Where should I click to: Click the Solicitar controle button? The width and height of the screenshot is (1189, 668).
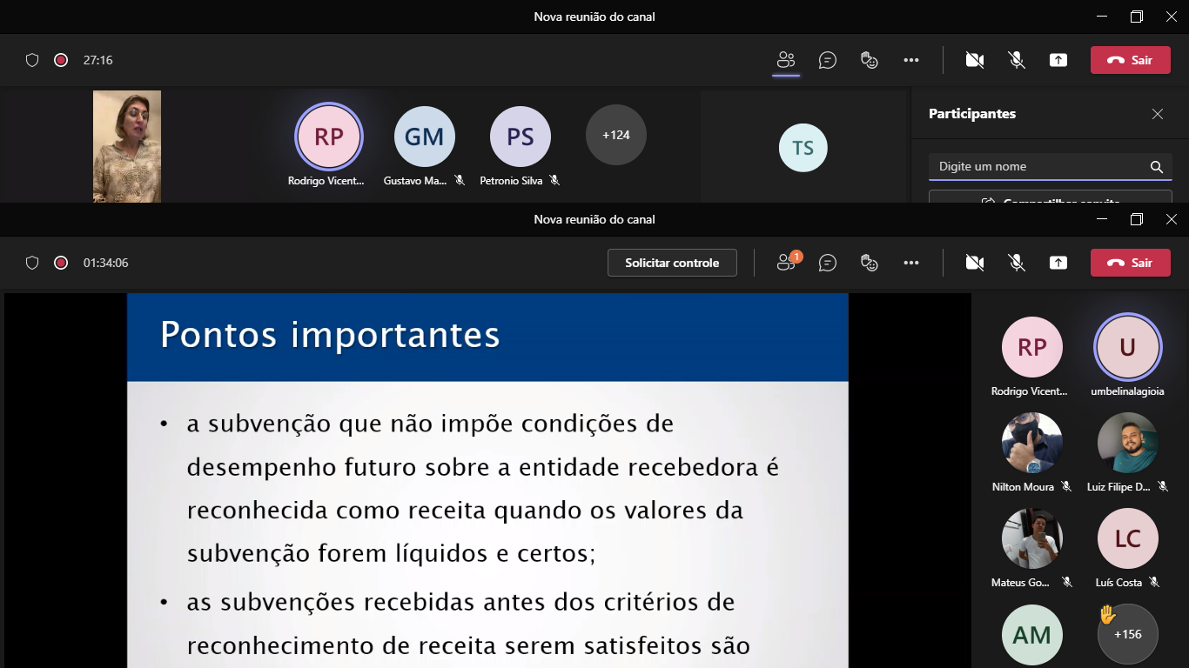coord(672,263)
